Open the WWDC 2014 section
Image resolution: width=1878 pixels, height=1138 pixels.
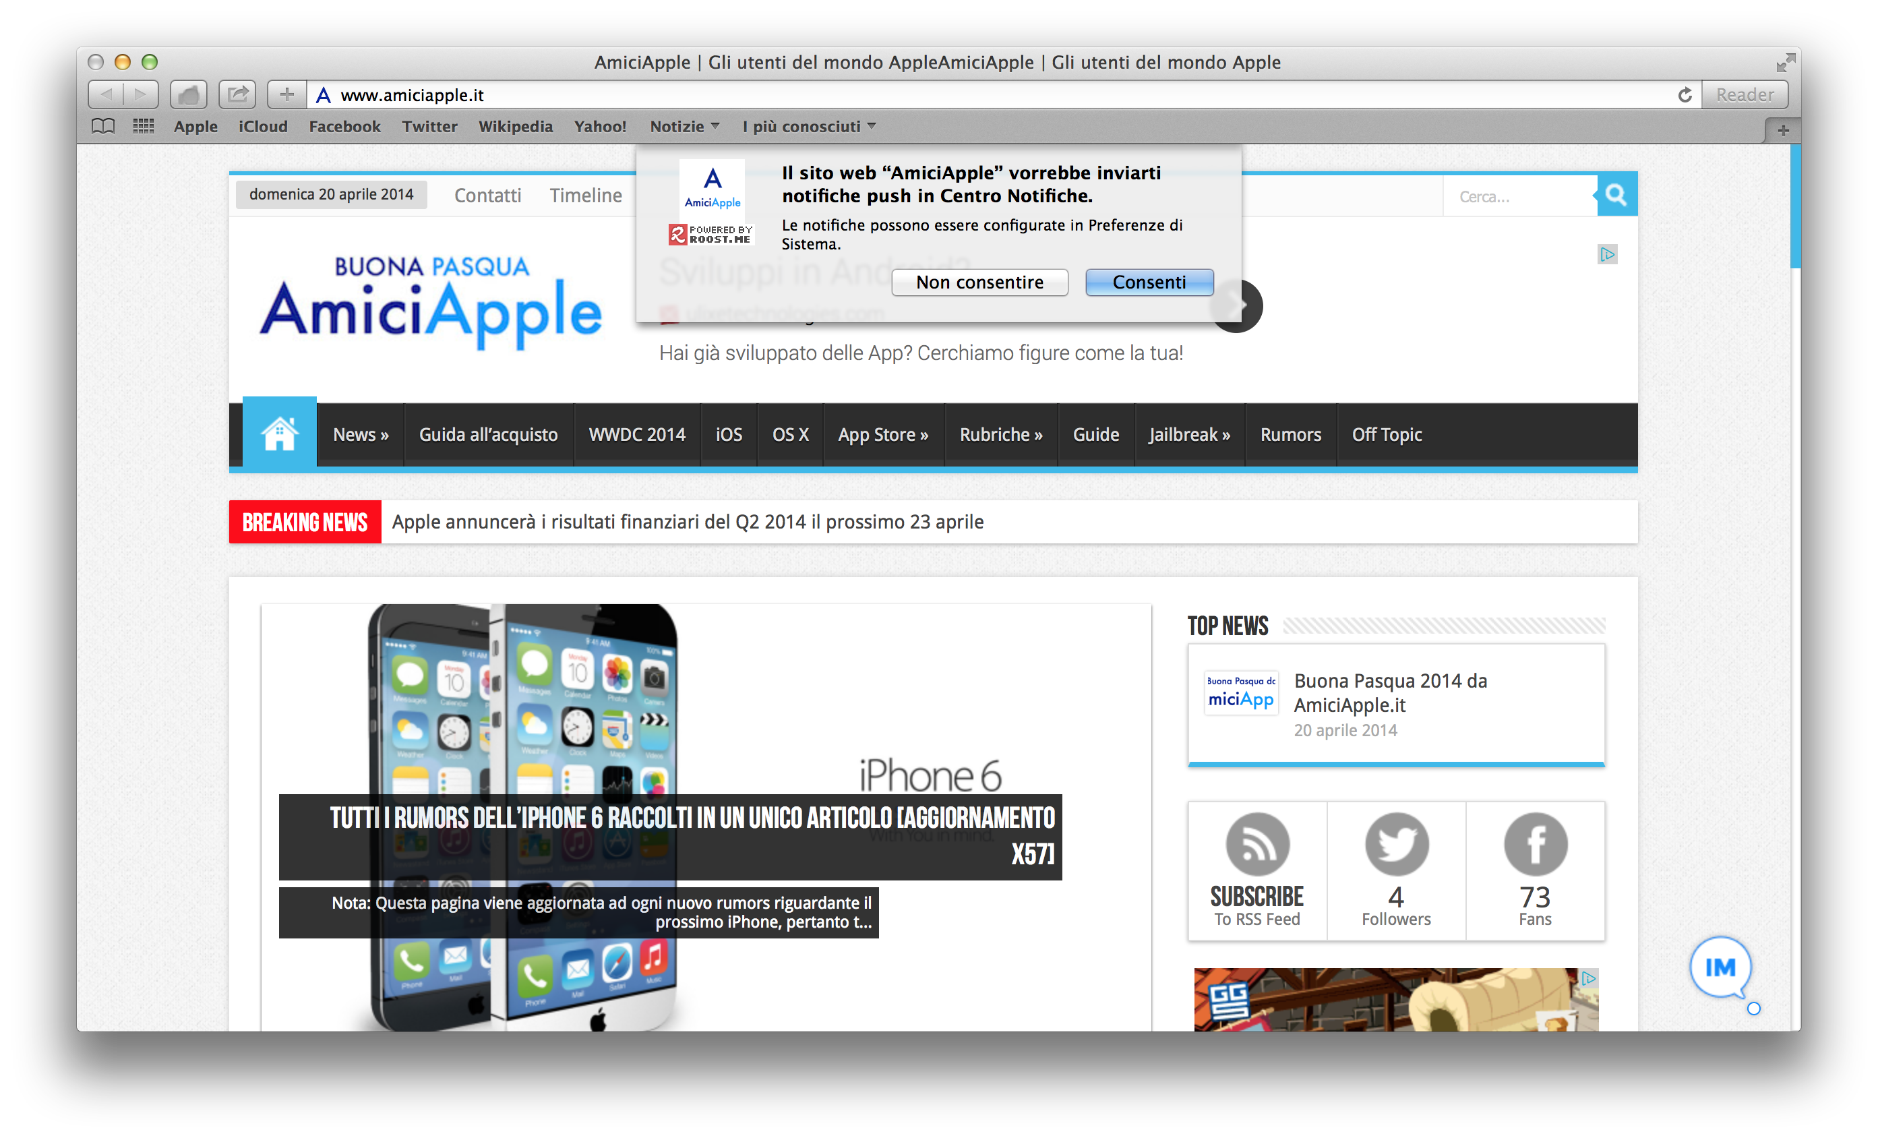pyautogui.click(x=636, y=434)
